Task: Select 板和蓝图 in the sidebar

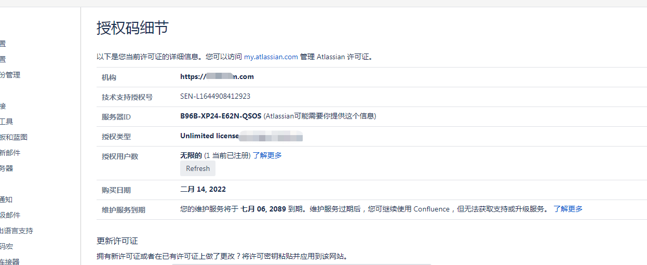Action: coord(14,137)
